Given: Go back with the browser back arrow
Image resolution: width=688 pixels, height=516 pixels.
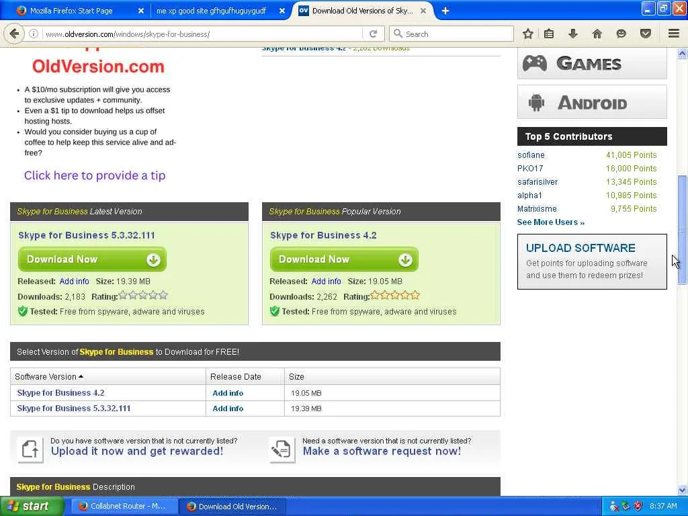Looking at the screenshot, I should tap(14, 34).
